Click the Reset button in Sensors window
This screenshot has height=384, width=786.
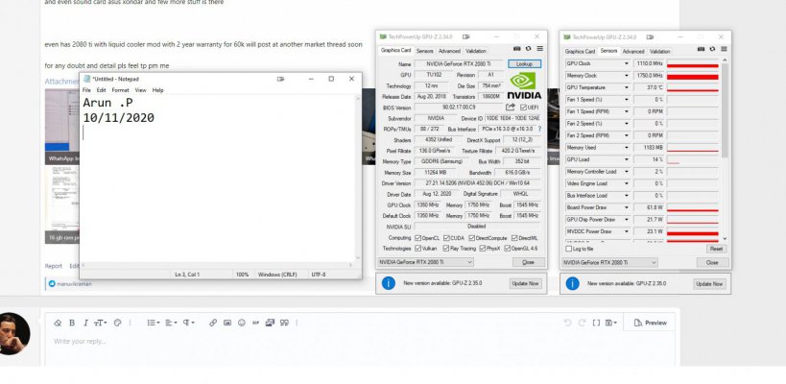tap(716, 249)
